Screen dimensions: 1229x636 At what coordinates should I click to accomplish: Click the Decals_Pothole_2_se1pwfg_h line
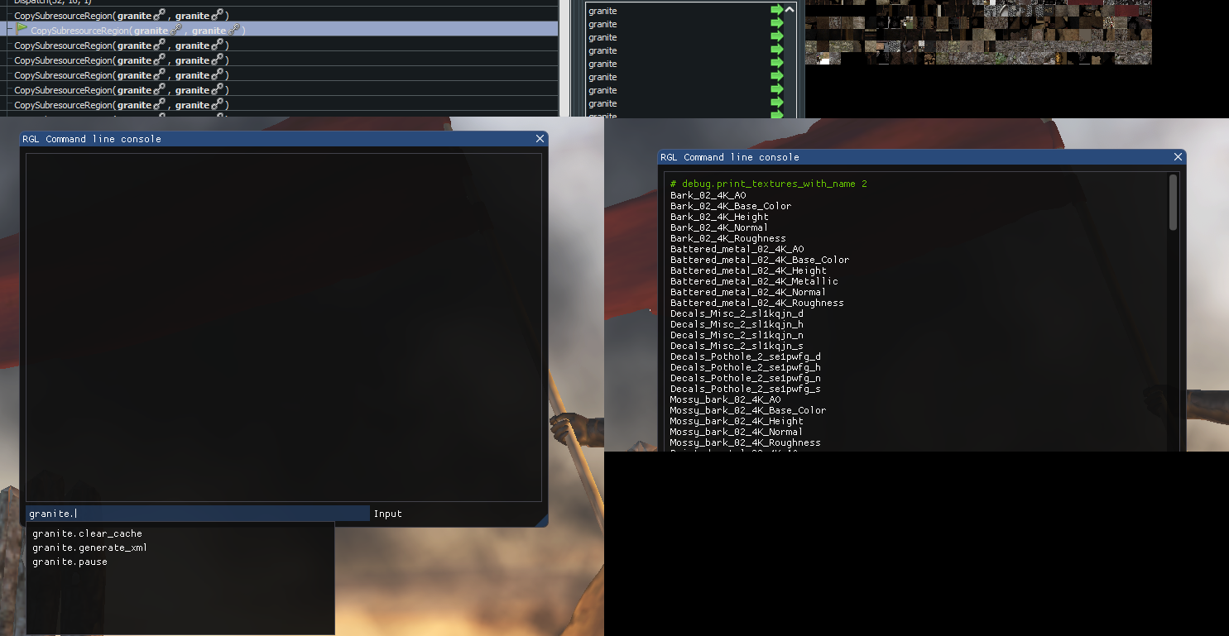[746, 367]
